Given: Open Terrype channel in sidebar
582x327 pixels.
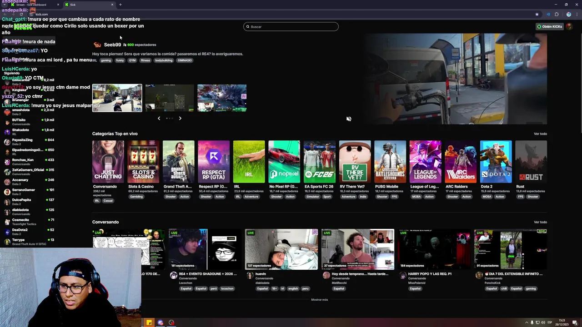Looking at the screenshot, I should [28, 242].
